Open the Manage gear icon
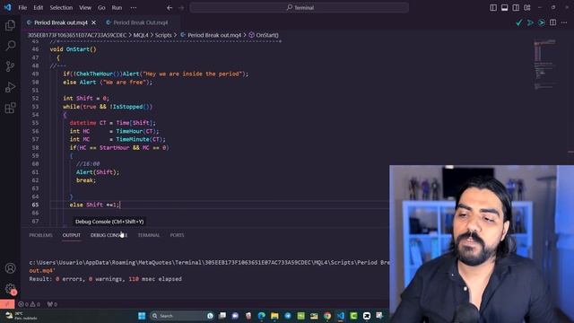 [10, 289]
